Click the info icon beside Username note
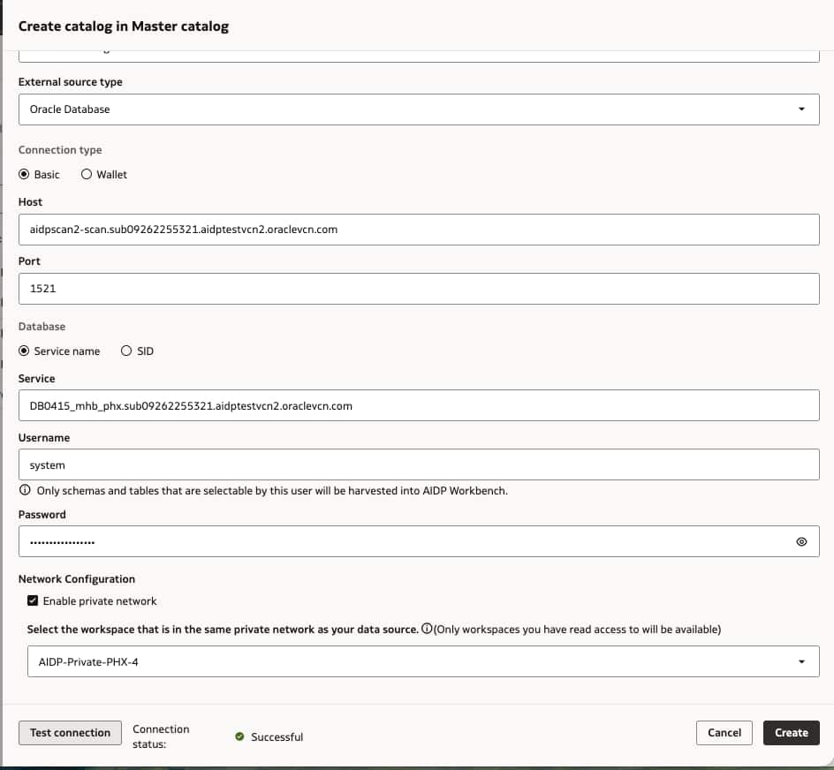 pos(25,490)
